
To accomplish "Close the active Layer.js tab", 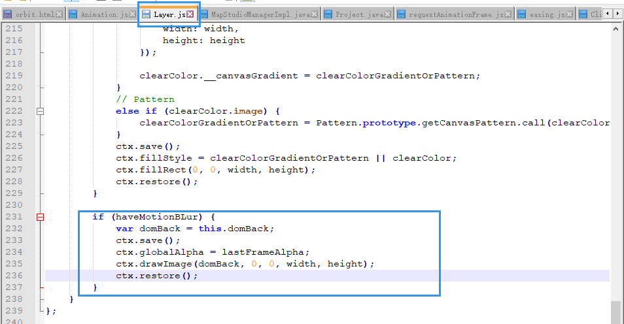I will (190, 14).
